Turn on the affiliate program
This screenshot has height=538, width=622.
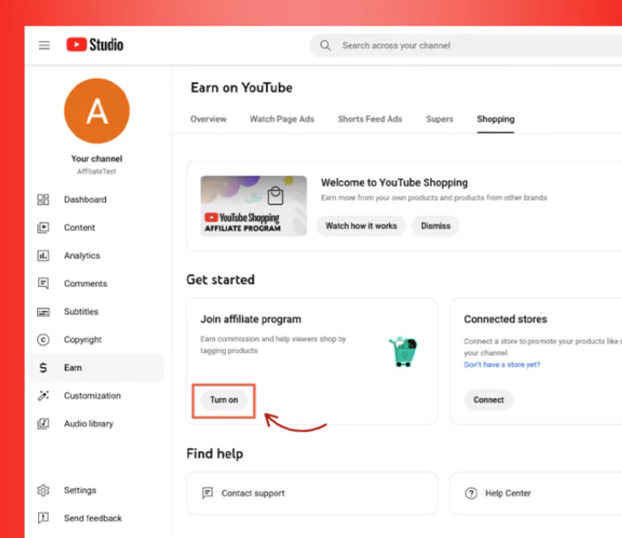224,400
